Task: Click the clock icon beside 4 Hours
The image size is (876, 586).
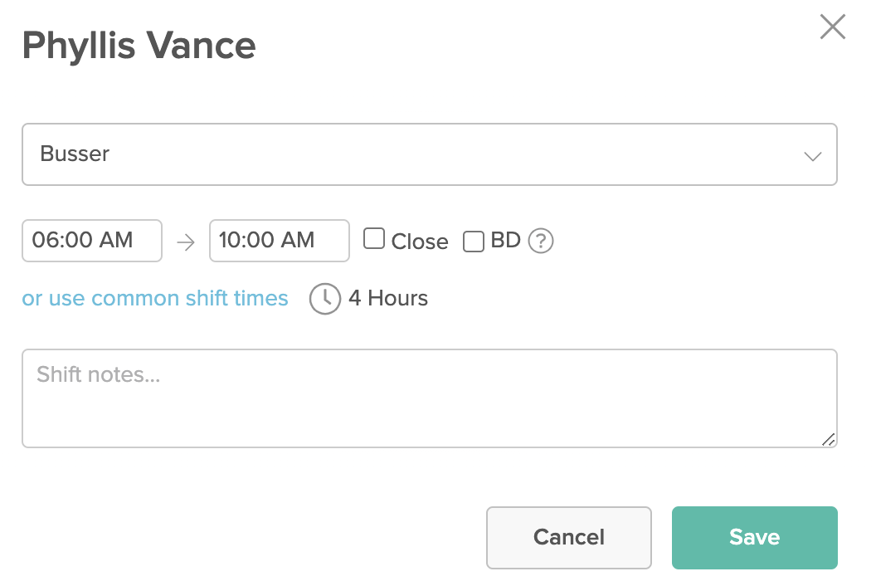Action: tap(324, 299)
